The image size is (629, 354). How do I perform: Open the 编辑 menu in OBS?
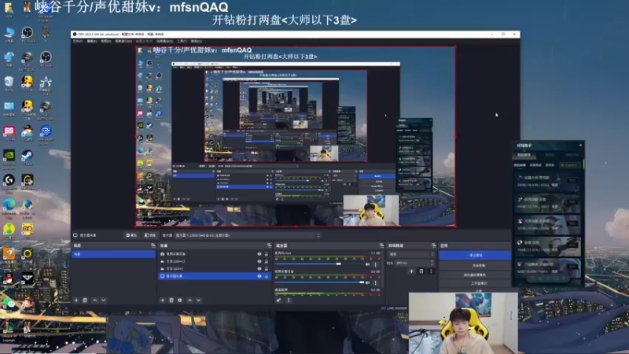tap(92, 41)
